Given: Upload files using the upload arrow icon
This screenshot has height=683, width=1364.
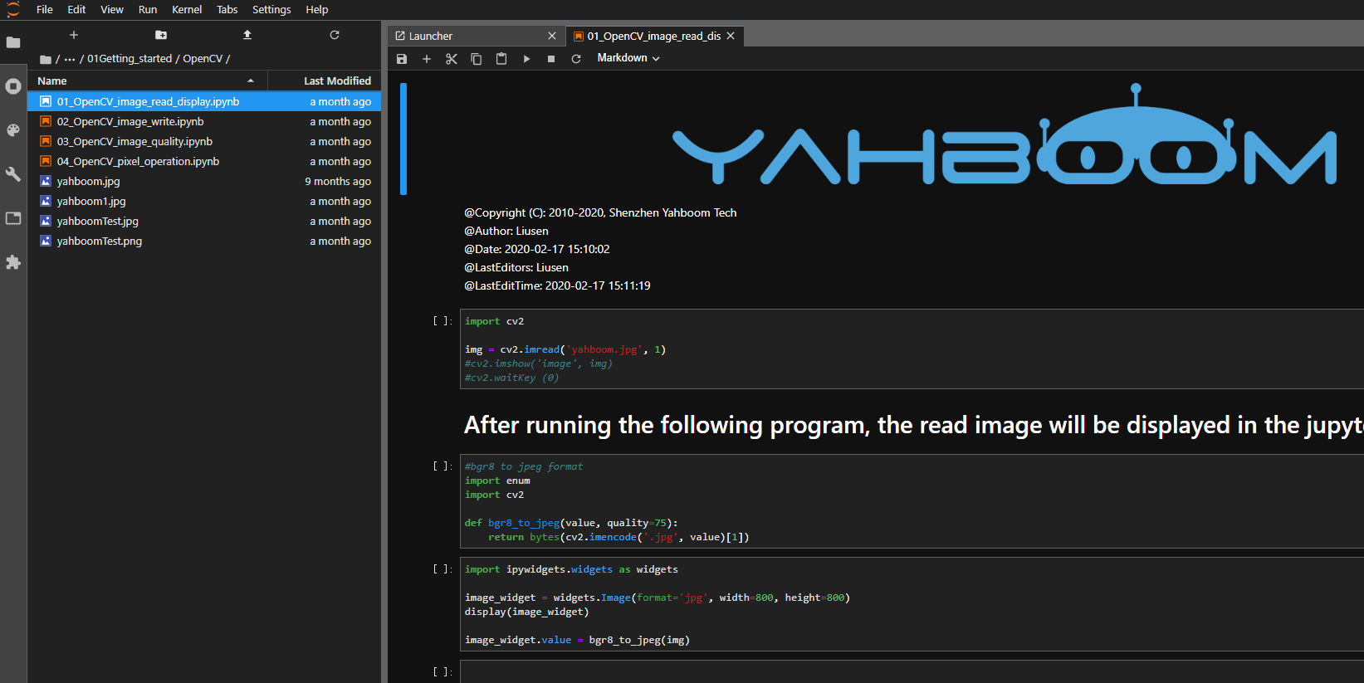Looking at the screenshot, I should pos(247,35).
